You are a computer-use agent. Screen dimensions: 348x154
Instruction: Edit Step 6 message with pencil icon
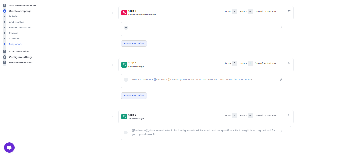281,132
